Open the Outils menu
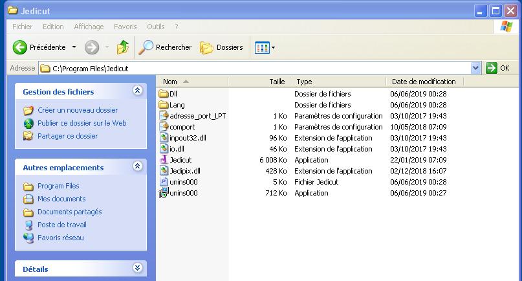 156,27
